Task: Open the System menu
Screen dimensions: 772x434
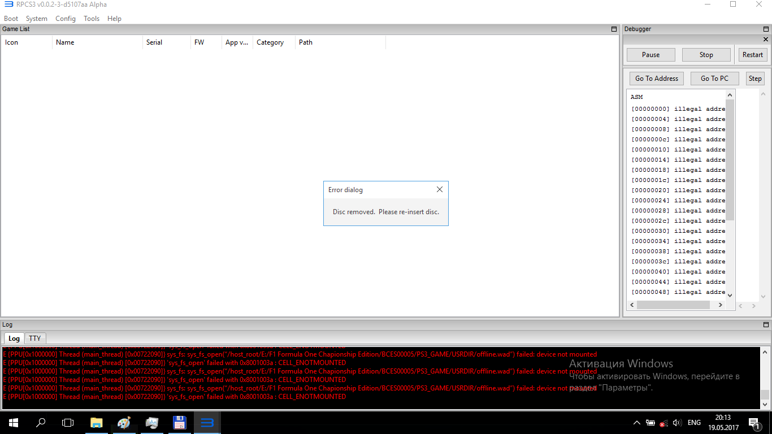Action: click(x=37, y=19)
